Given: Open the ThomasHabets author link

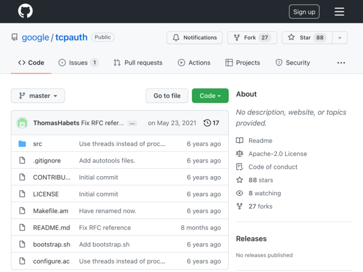Looking at the screenshot, I should pos(56,123).
